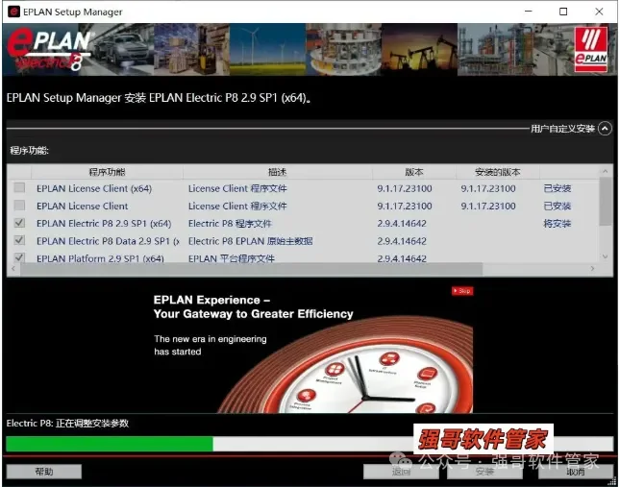The width and height of the screenshot is (620, 487).
Task: Click the EPLAN Setup Manager title bar icon
Action: pyautogui.click(x=13, y=12)
